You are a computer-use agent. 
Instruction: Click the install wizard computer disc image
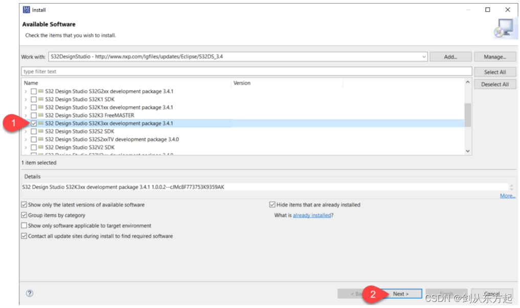[x=505, y=29]
